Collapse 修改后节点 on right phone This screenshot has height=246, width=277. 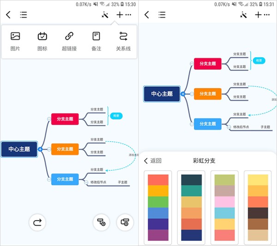[229, 127]
